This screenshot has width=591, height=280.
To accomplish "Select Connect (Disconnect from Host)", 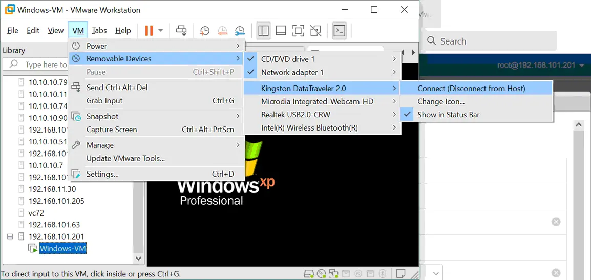I will [476, 89].
